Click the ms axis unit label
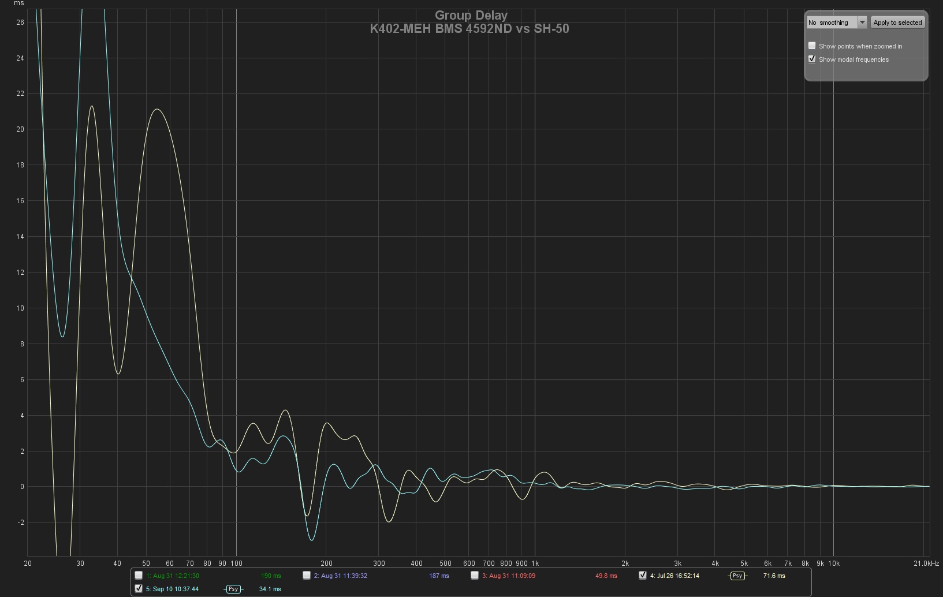This screenshot has height=597, width=943. tap(19, 3)
